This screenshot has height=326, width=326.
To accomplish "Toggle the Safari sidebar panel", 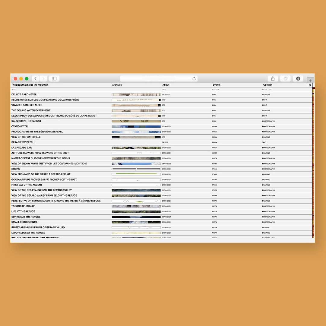I will coord(54,79).
